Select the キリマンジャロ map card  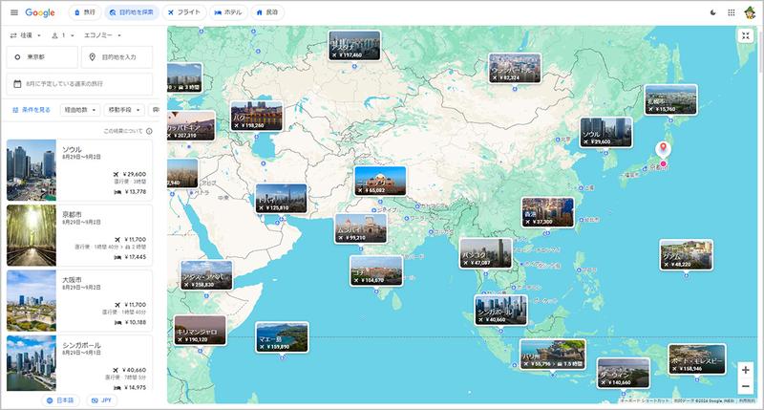201,330
